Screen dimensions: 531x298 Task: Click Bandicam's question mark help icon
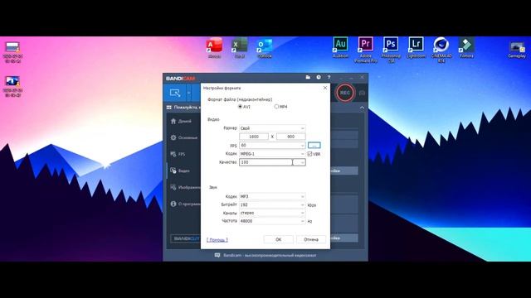329,77
